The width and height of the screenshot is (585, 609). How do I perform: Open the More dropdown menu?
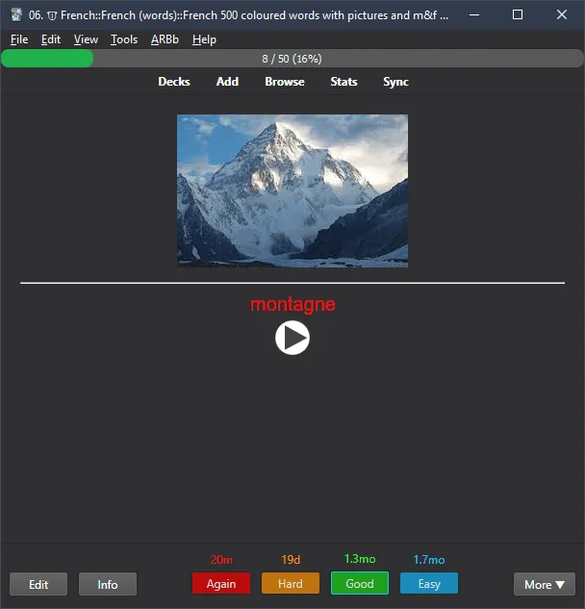pyautogui.click(x=544, y=584)
